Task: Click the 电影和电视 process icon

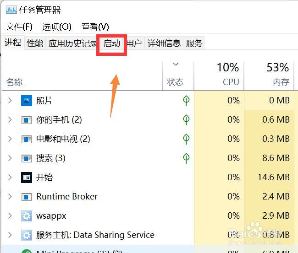Action: (27, 139)
